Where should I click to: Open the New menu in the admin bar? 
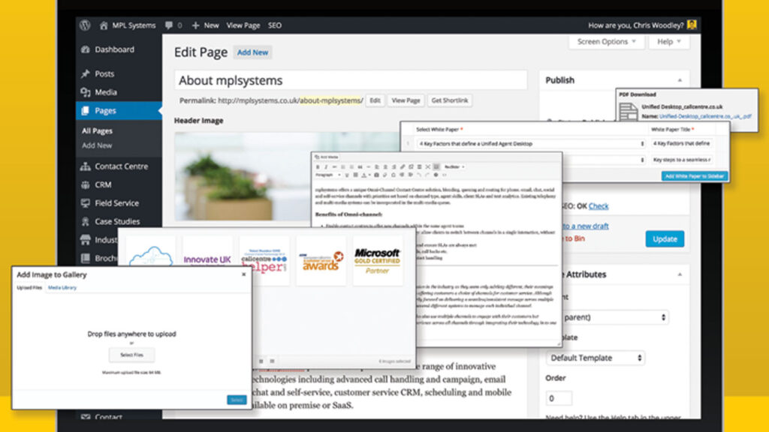click(x=204, y=25)
